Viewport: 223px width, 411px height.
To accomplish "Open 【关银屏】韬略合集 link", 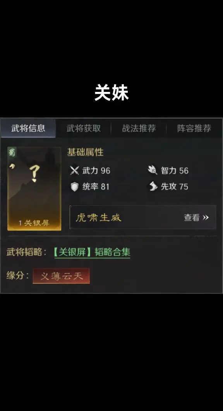I will pos(92,252).
